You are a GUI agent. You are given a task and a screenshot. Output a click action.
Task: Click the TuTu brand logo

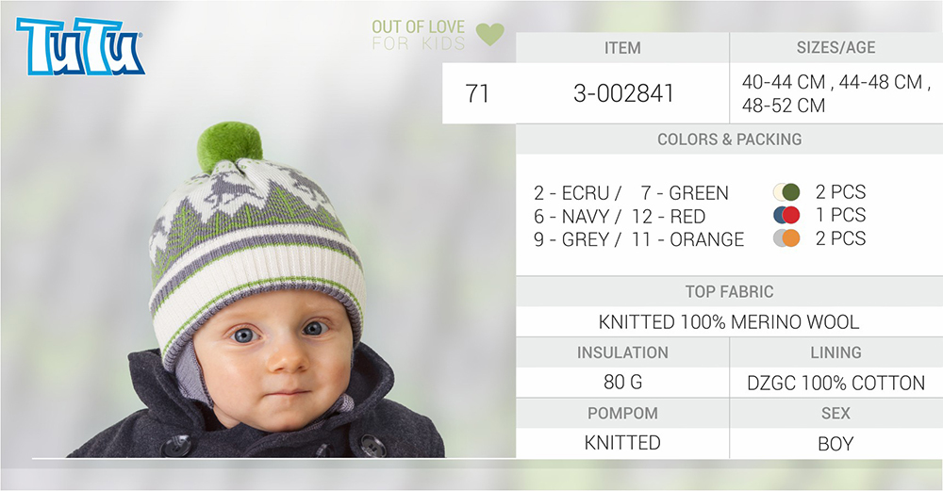click(x=80, y=46)
